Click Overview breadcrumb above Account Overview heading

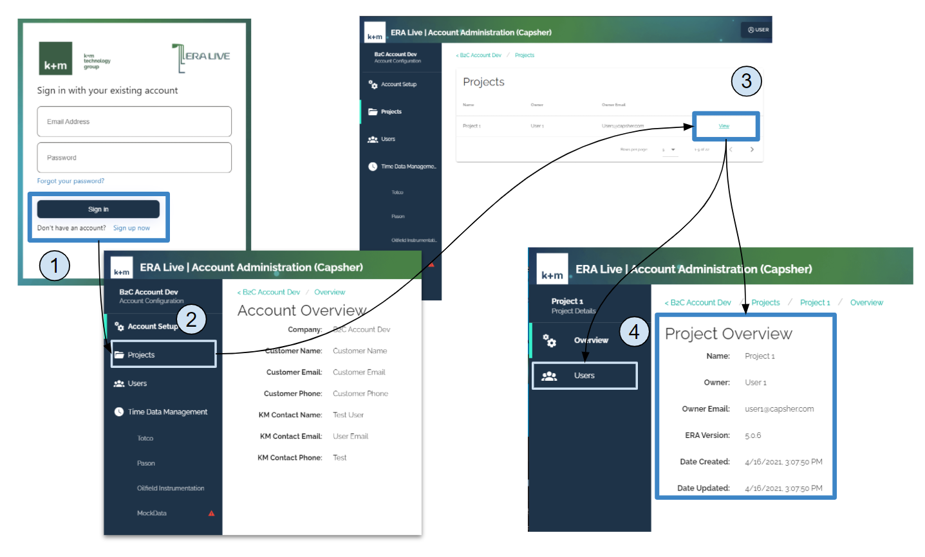pos(330,293)
